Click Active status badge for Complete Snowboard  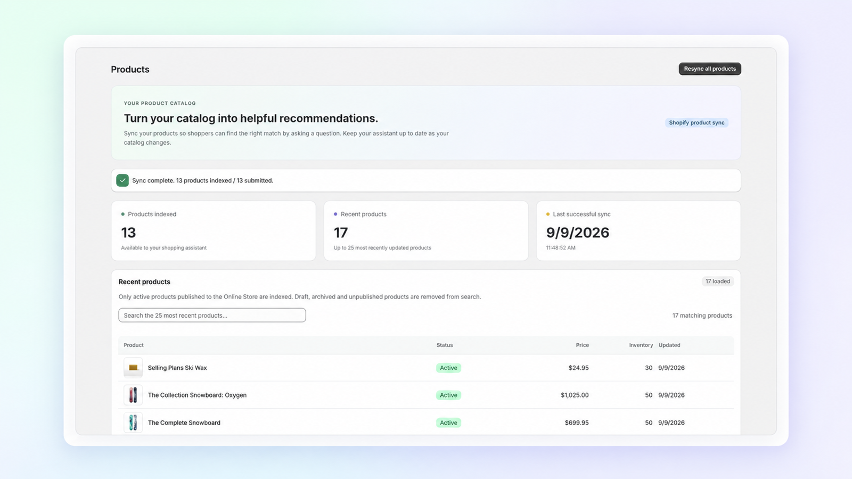coord(448,423)
